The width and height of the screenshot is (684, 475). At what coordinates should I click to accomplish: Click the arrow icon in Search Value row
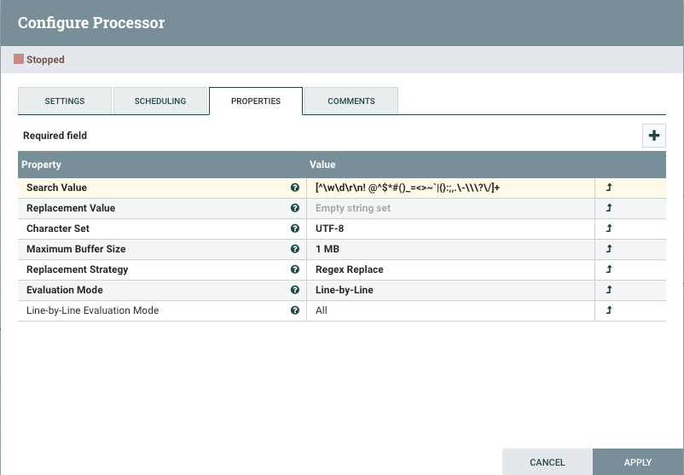click(x=609, y=188)
